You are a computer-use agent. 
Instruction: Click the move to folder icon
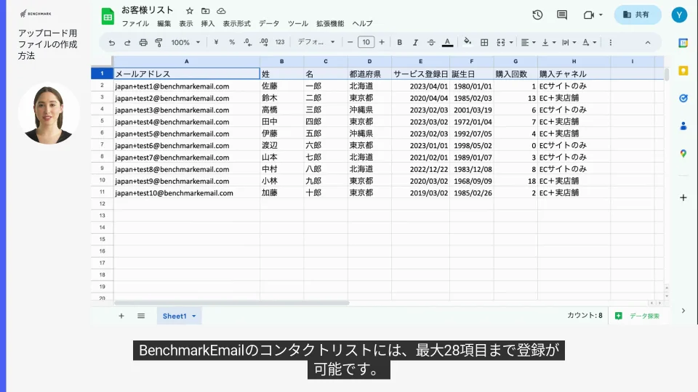(205, 11)
